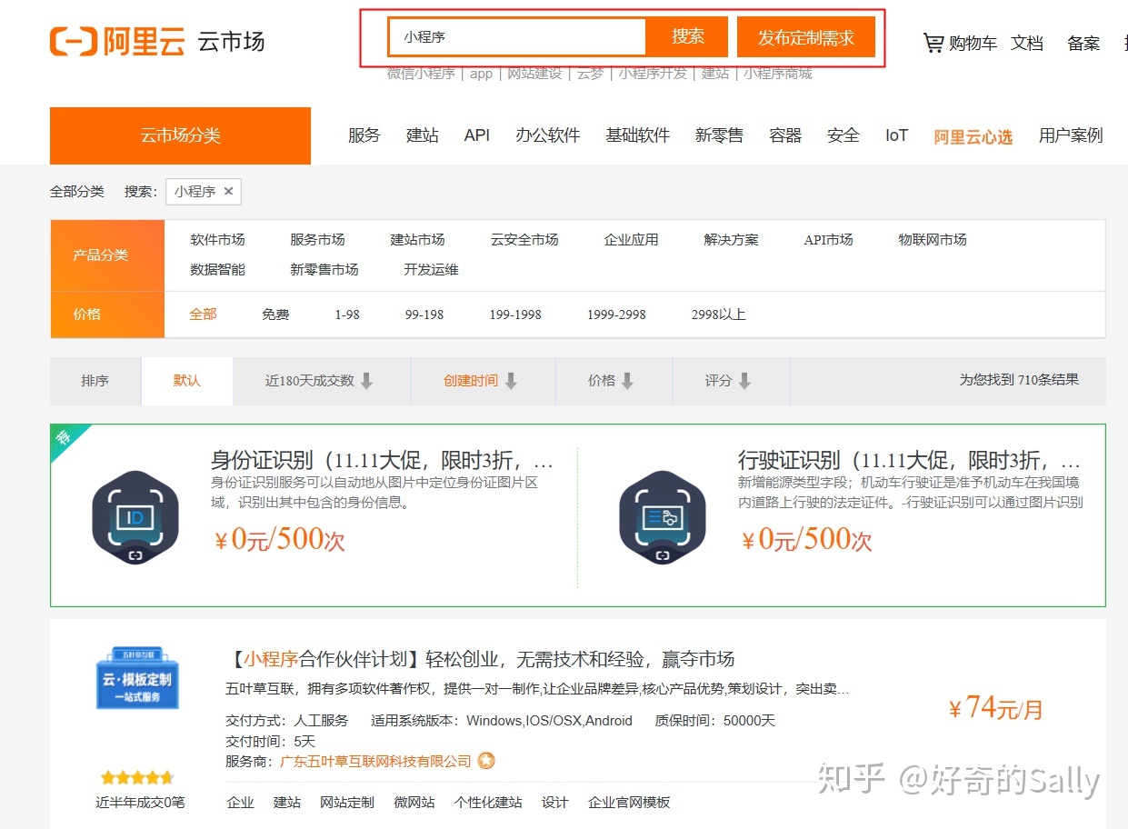1128x829 pixels.
Task: Open the 云市场分类 category menu
Action: coord(180,135)
